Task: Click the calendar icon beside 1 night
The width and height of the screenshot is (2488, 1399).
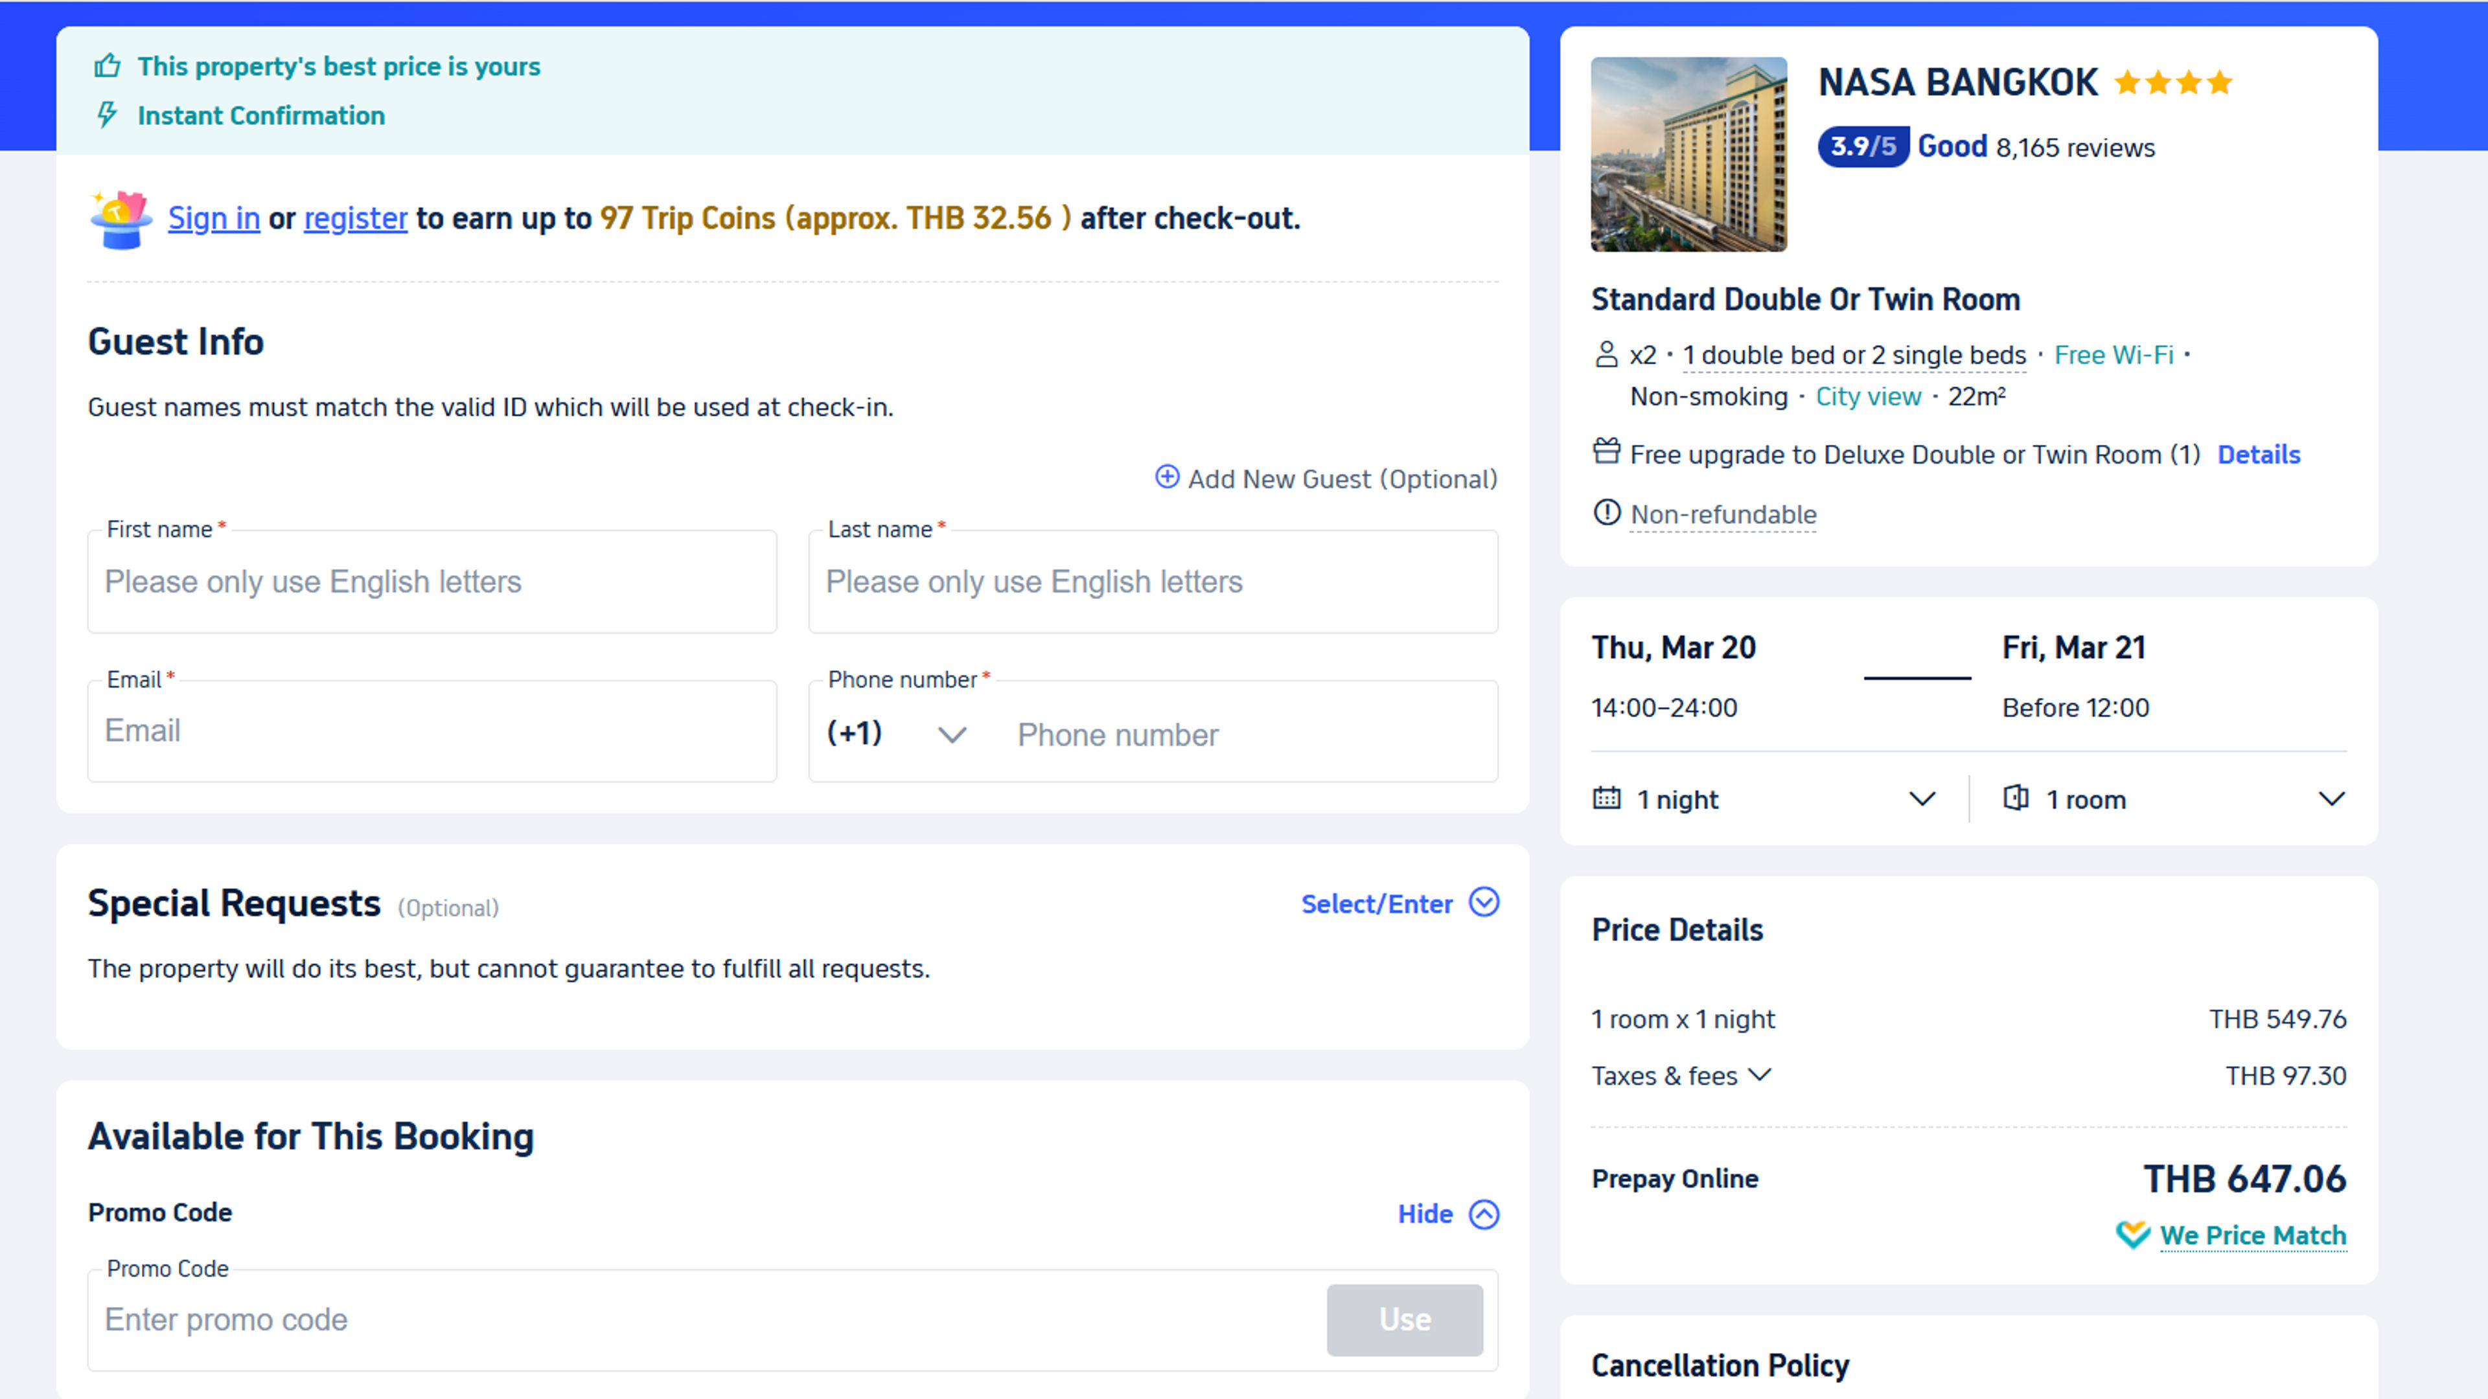Action: (x=1606, y=799)
